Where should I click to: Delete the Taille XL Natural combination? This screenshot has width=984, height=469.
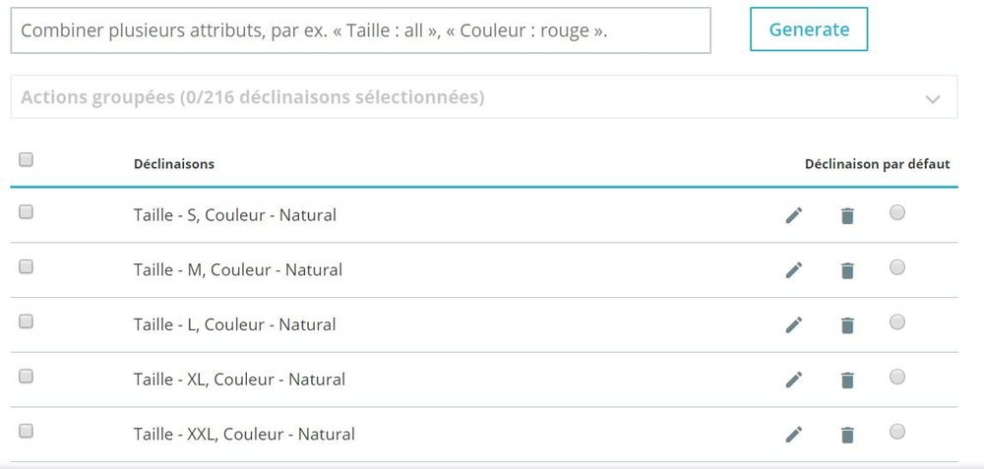(847, 380)
